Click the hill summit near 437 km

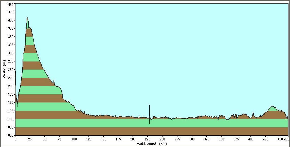click(x=272, y=107)
